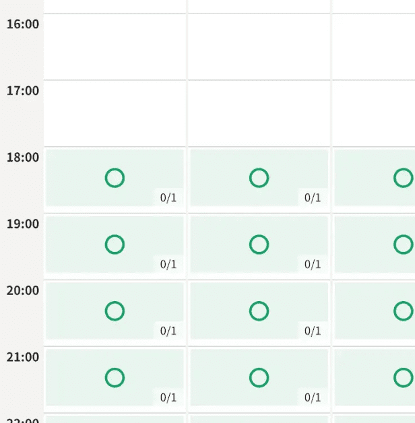This screenshot has width=415, height=423.
Task: Pick the 18:00 circle in the rightmost column
Action: (x=404, y=178)
